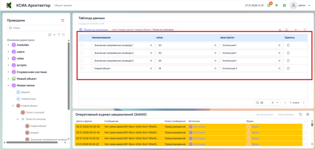Image resolution: width=315 pixels, height=150 pixels.
Task: Toggle select-all checkbox in notification journal header
Action: (x=306, y=121)
